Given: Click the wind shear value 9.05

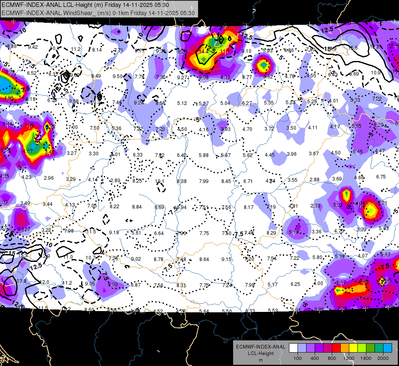Looking at the screenshot, I should point(90,284).
